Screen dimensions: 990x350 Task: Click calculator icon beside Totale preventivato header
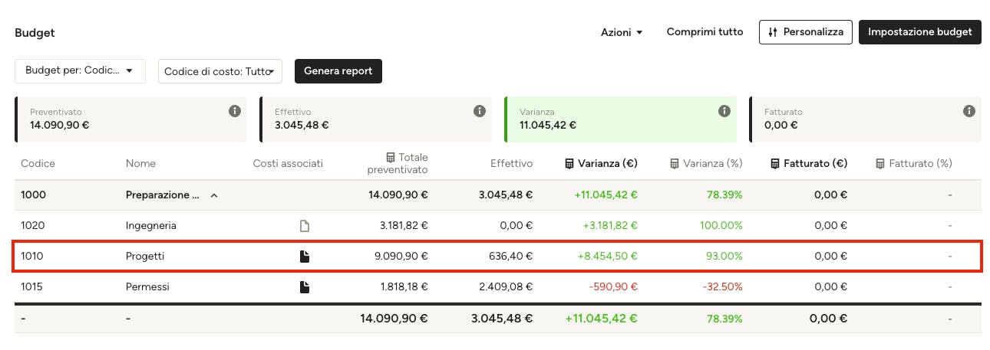(x=391, y=157)
